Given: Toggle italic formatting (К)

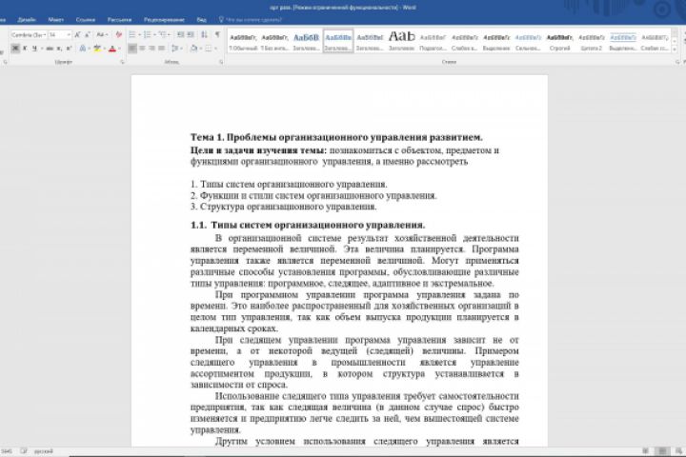Looking at the screenshot, I should click(25, 49).
